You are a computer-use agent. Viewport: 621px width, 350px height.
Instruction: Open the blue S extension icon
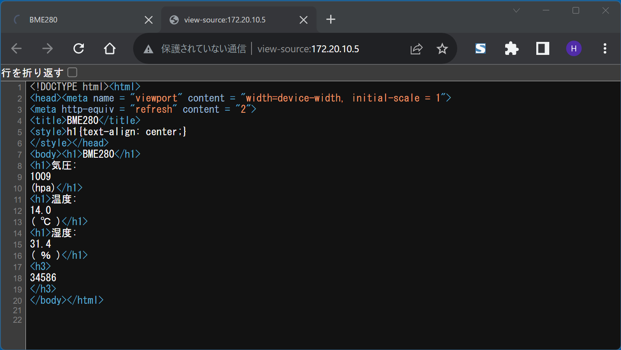click(480, 48)
